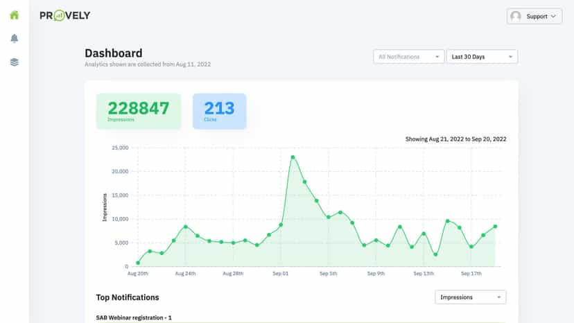This screenshot has width=574, height=323.
Task: Click the 15,000 y-axis label
Action: coord(120,195)
